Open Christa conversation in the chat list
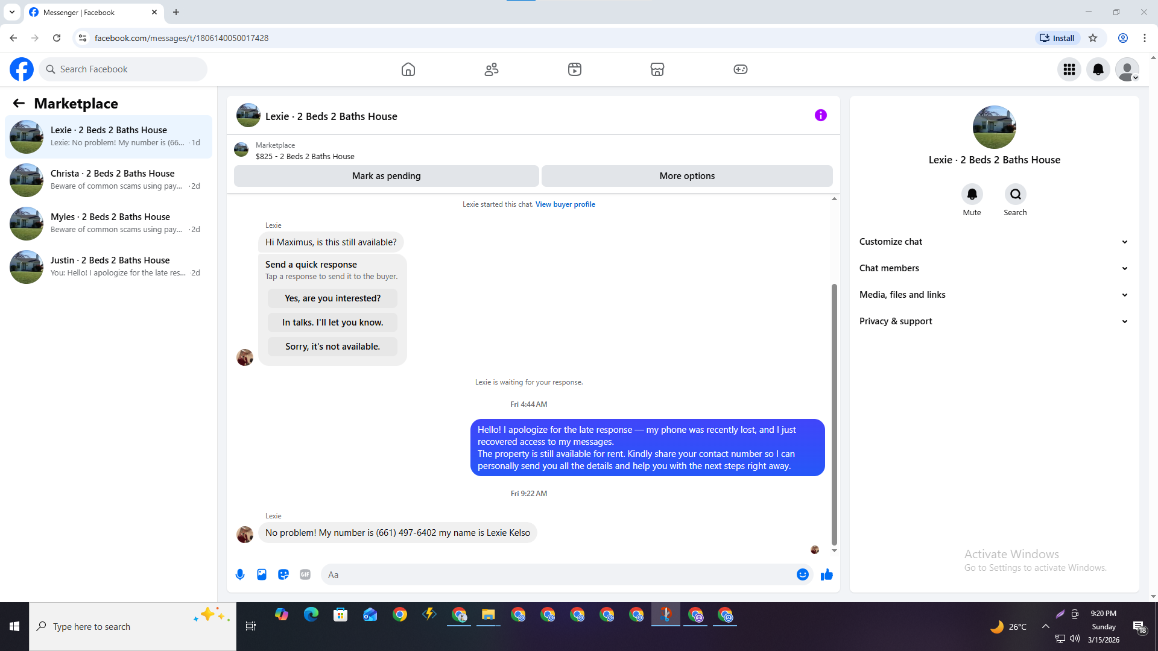 [109, 180]
